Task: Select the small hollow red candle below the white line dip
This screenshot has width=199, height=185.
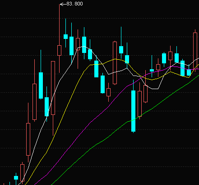Action: (x=108, y=92)
